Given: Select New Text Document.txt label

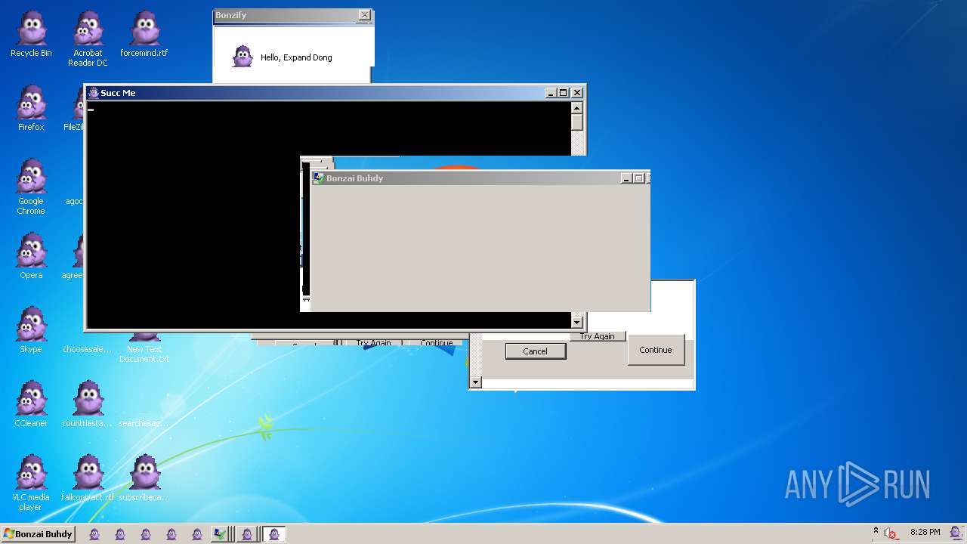Looking at the screenshot, I should tap(144, 354).
